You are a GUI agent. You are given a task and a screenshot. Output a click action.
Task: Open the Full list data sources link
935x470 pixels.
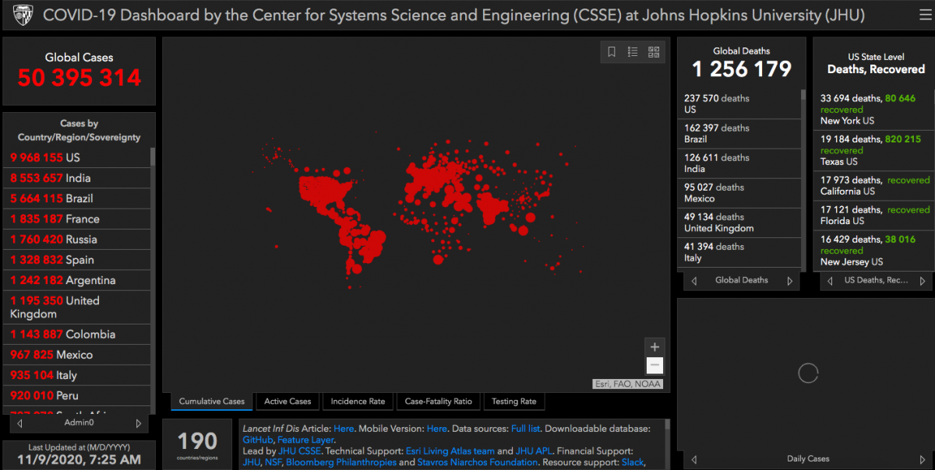click(x=526, y=429)
